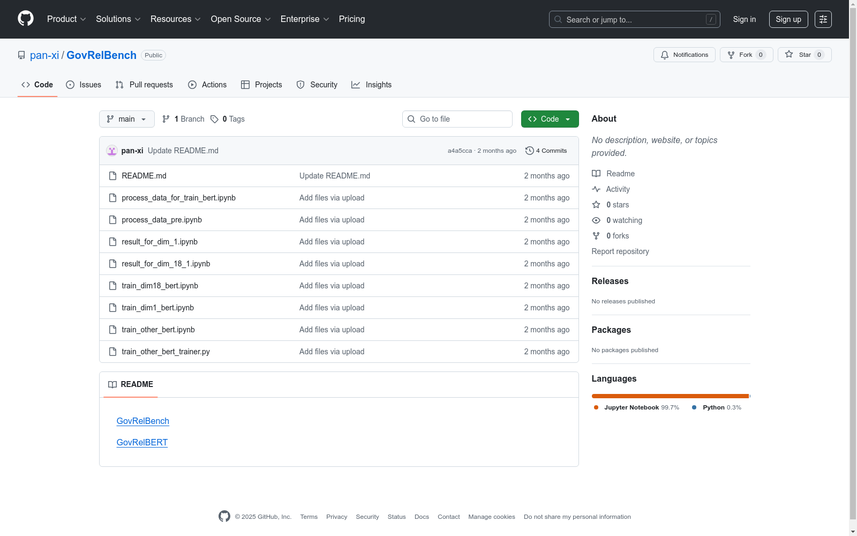Click the Sign in link
Image resolution: width=857 pixels, height=536 pixels.
coord(745,19)
